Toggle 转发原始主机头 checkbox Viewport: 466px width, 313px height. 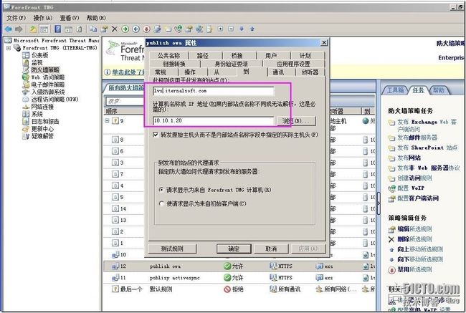click(155, 135)
